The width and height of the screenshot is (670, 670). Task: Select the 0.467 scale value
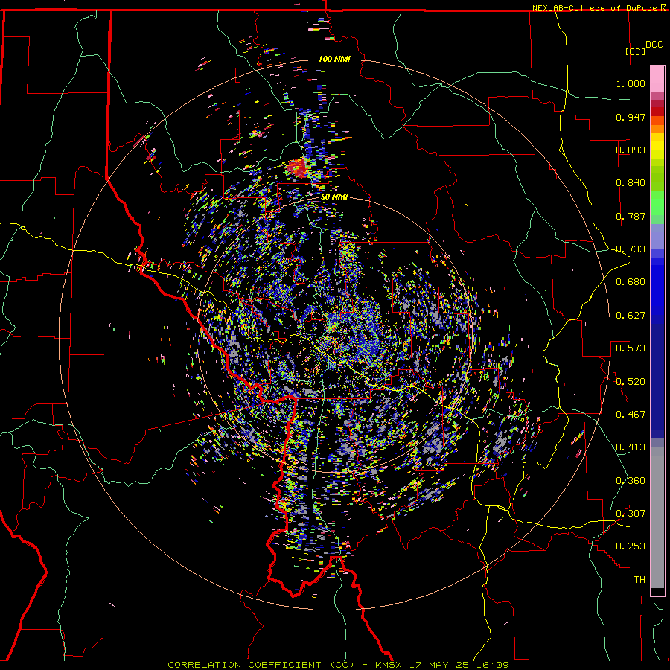click(x=631, y=415)
